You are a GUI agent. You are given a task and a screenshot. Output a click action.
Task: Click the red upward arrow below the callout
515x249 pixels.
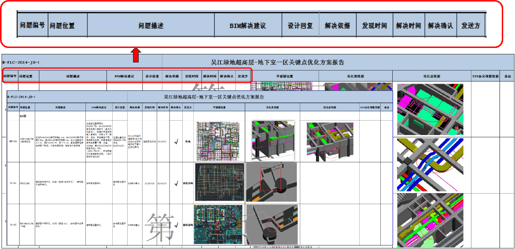[136, 55]
